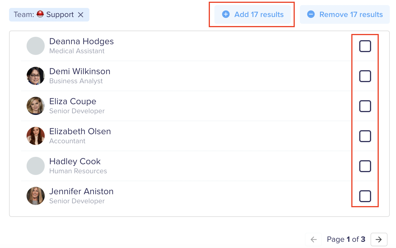
Task: Enable Elizabeth Olsen's checkbox
Action: (x=365, y=136)
